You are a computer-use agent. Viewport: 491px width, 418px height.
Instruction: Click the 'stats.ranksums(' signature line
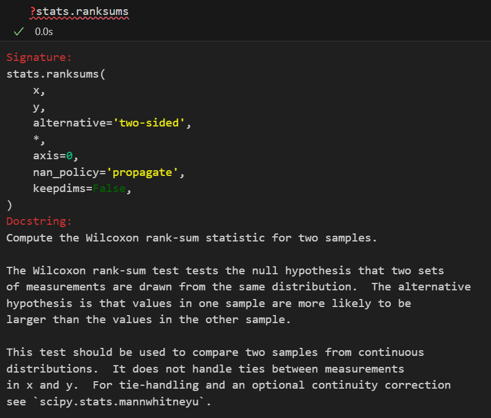(x=56, y=74)
